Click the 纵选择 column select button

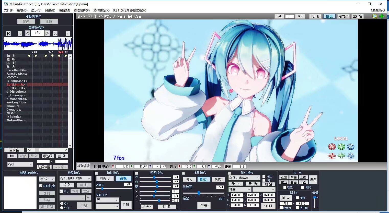coord(48,156)
